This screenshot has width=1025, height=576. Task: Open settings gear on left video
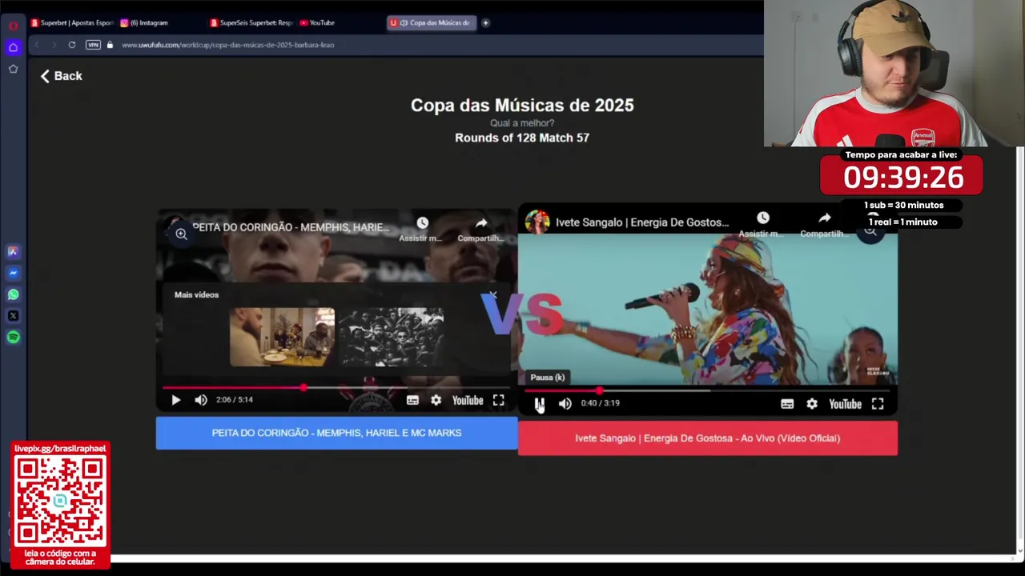click(x=436, y=400)
